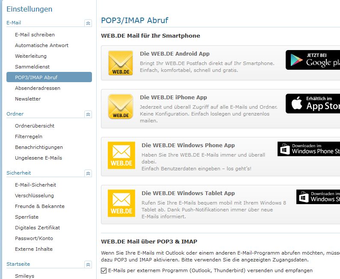Screen dimensions: 340x279
Task: Go to Passwort/Konto settings
Action: pos(34,238)
